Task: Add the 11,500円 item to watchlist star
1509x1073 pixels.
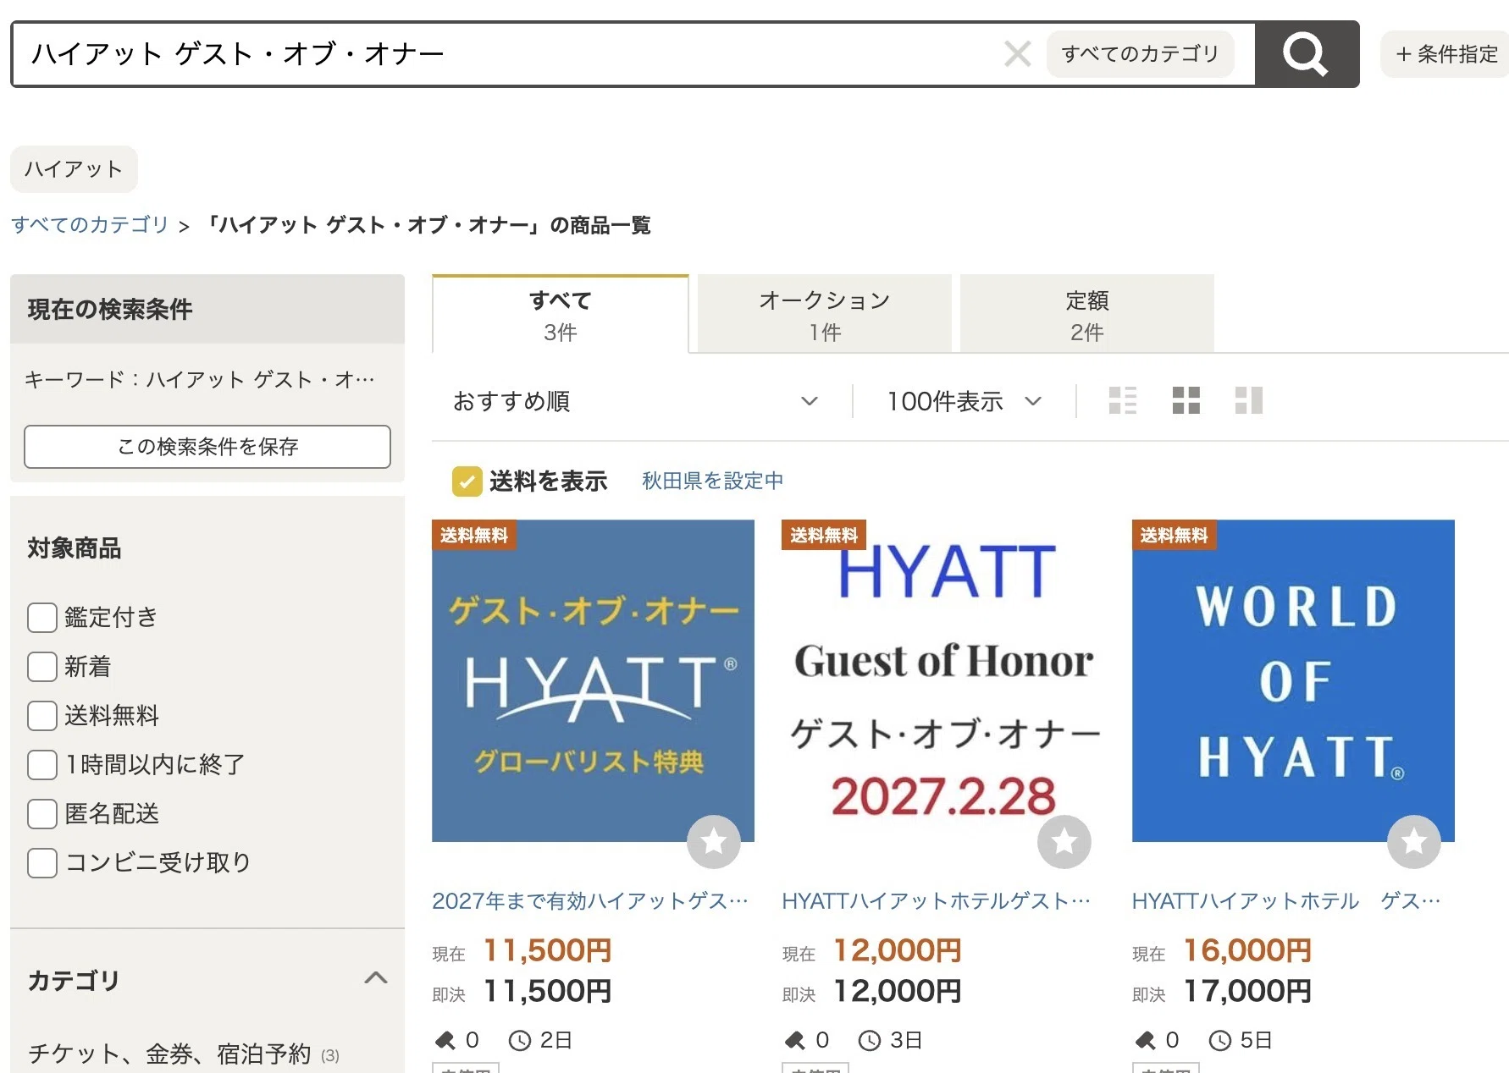Action: [x=714, y=841]
